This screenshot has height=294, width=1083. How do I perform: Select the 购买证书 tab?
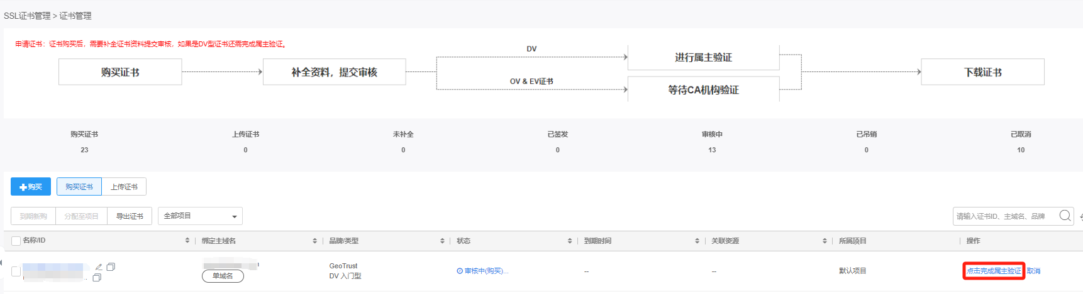(x=79, y=187)
